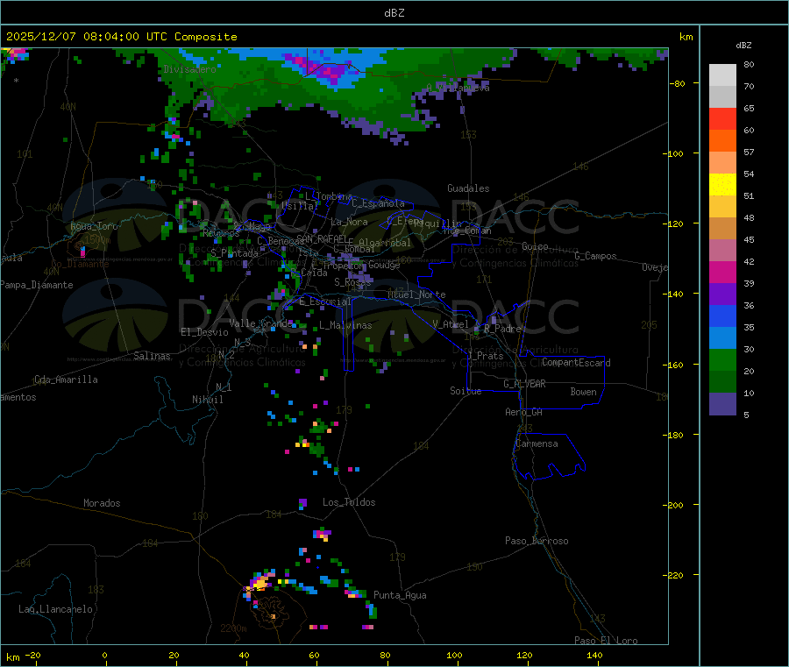Click the 30 dBZ green legend swatch
Viewport: 789px width, 667px height.
[722, 359]
